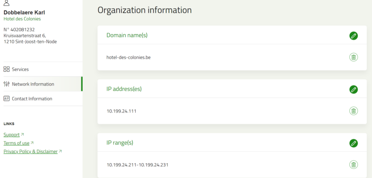Edit the IP address(es) section
Image resolution: width=372 pixels, height=178 pixels.
coord(353,90)
